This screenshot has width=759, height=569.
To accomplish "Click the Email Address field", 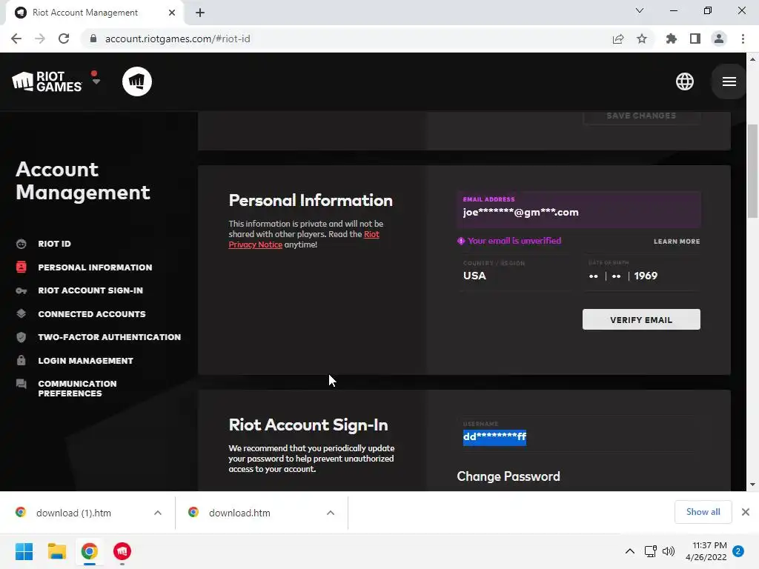I will [578, 210].
